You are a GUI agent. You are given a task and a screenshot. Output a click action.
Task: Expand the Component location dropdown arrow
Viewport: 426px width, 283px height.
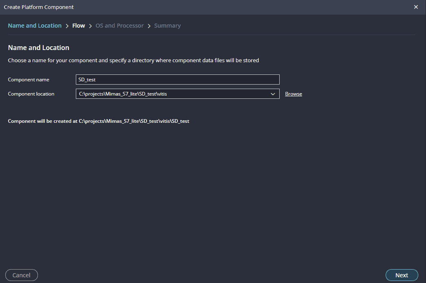pyautogui.click(x=273, y=94)
